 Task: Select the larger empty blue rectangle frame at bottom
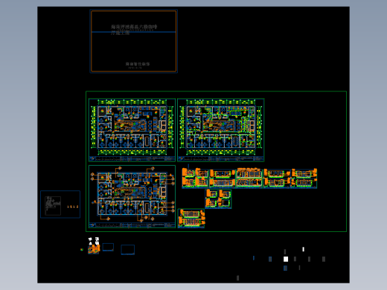click(128, 250)
